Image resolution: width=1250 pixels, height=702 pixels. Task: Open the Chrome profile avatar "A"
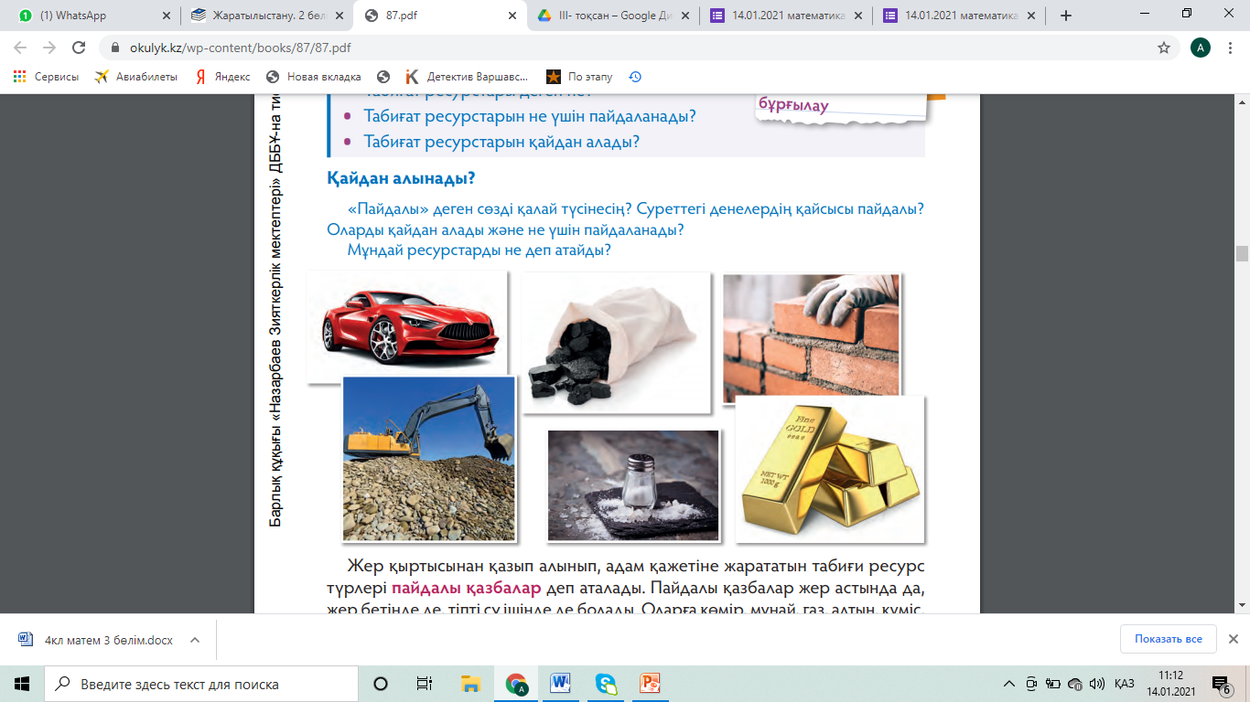pos(1201,48)
